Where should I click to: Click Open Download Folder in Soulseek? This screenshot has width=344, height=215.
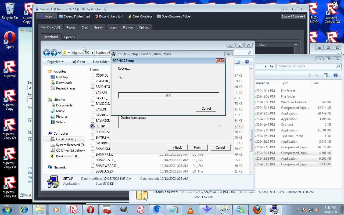(x=174, y=16)
